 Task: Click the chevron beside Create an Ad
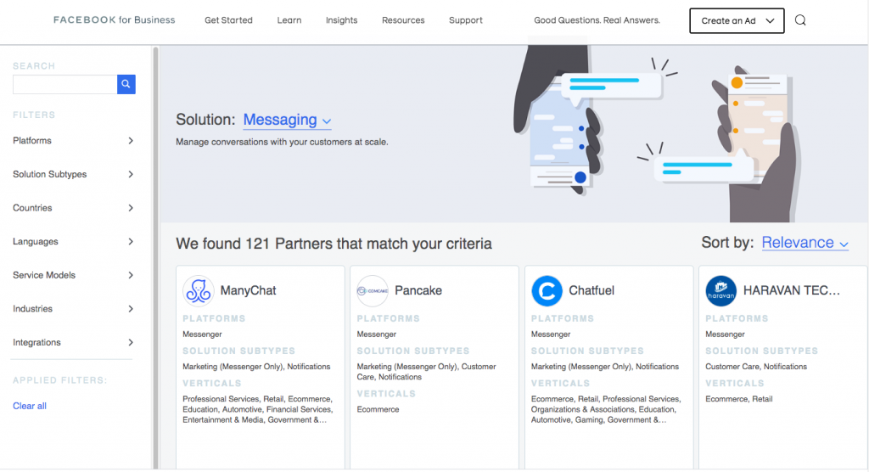coord(770,21)
